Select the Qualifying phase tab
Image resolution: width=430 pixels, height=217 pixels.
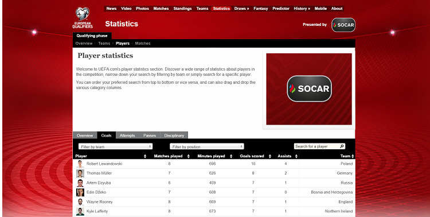click(92, 36)
